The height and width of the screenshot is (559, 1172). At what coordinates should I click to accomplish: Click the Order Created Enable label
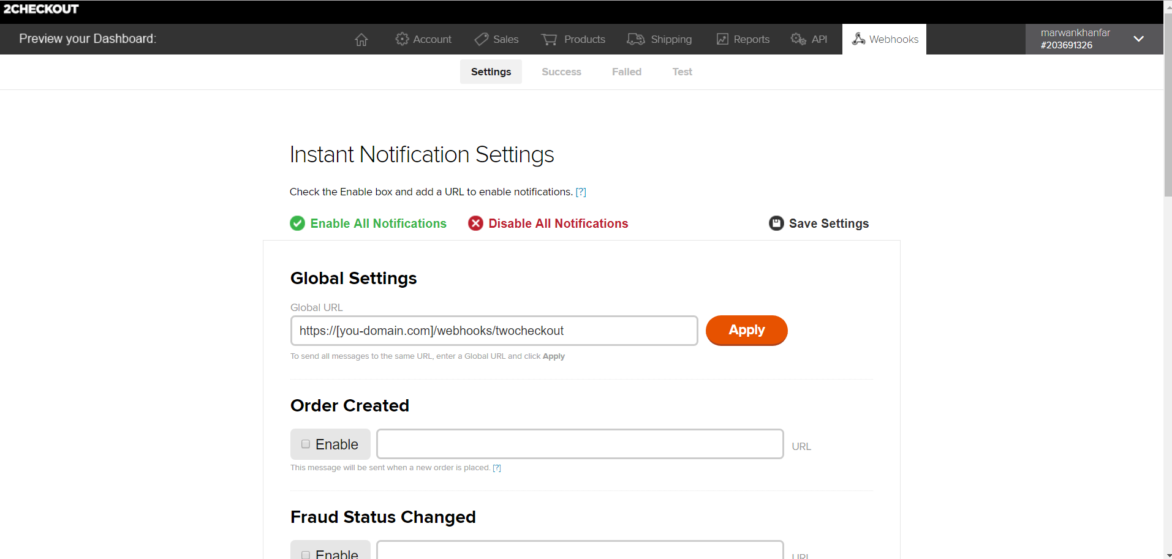[x=336, y=445]
